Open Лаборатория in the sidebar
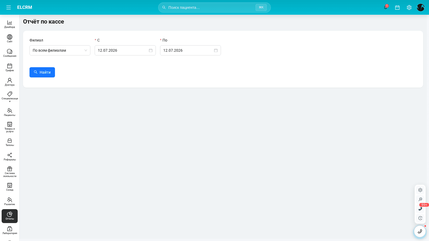Image resolution: width=429 pixels, height=241 pixels. click(10, 230)
